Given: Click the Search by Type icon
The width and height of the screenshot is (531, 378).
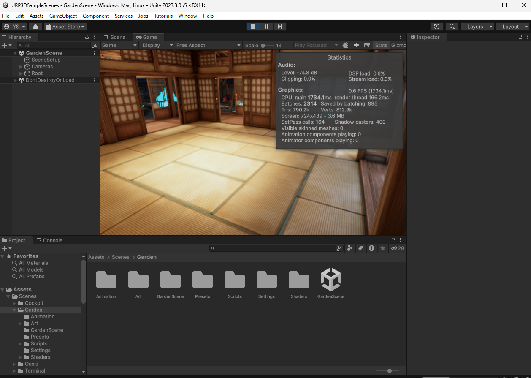Looking at the screenshot, I should pyautogui.click(x=349, y=248).
